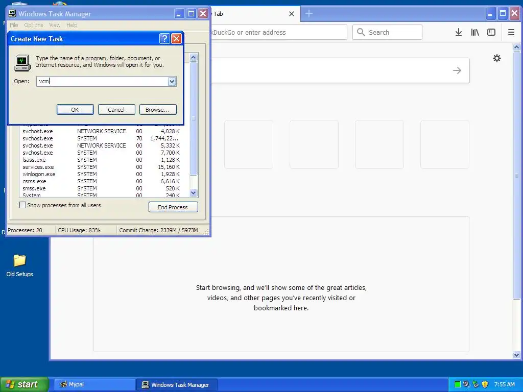Open the Start menu
523x392 pixels.
[x=25, y=384]
